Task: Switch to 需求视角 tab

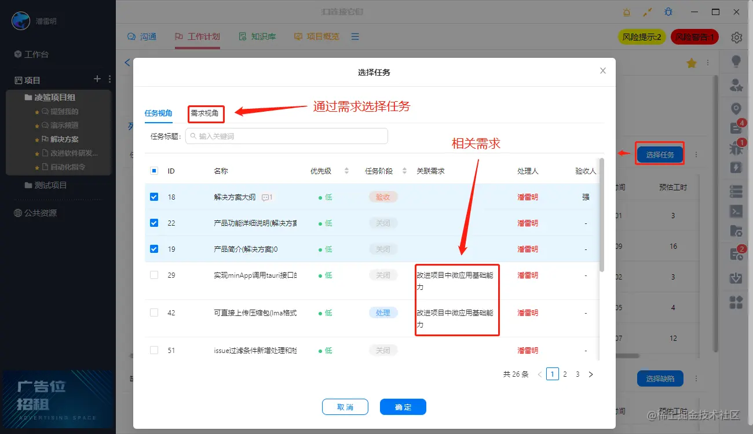Action: click(x=205, y=113)
